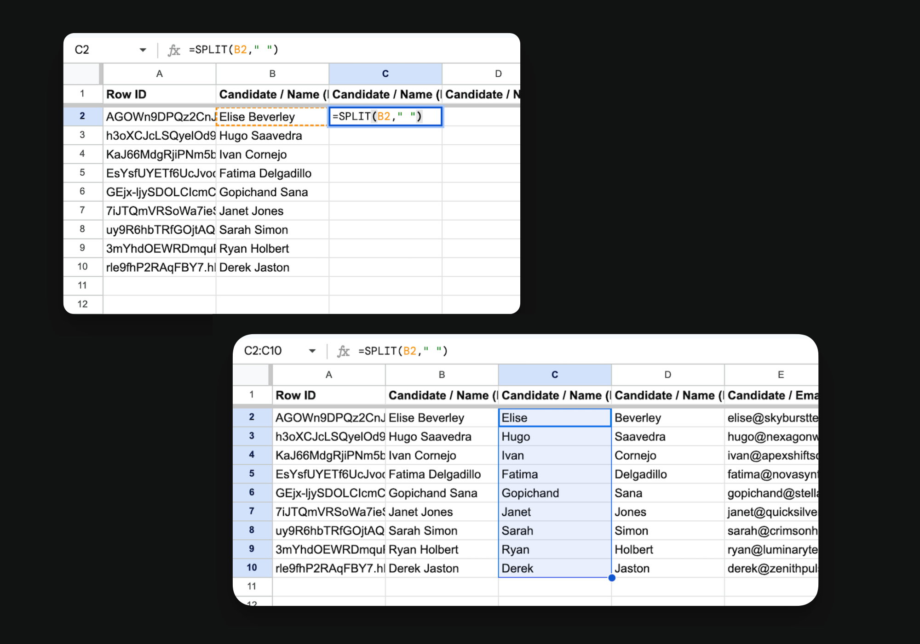Click the C2:C10 name box in bottom sheet
Image resolution: width=920 pixels, height=644 pixels.
point(263,351)
